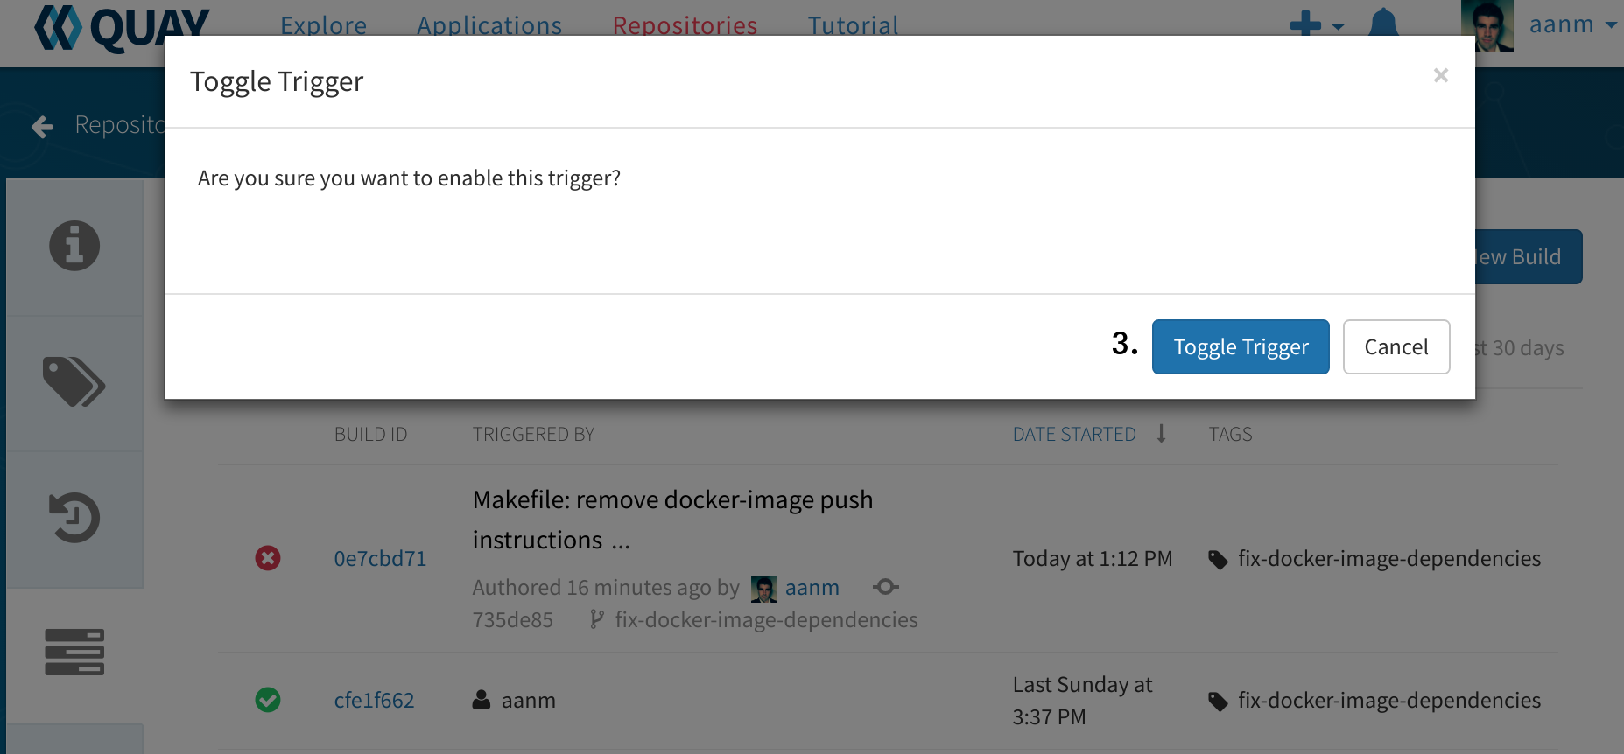1624x754 pixels.
Task: Confirm with the Toggle Trigger button
Action: (1241, 347)
